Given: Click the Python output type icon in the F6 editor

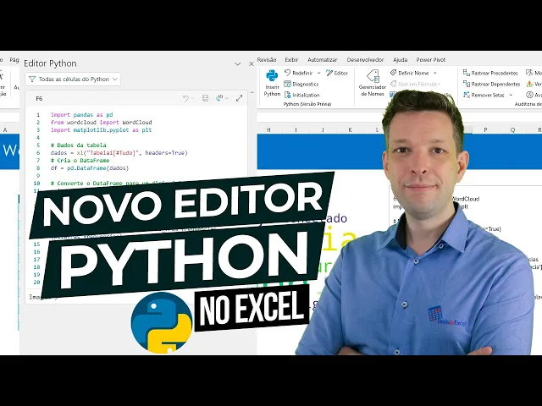Looking at the screenshot, I should coord(219,98).
